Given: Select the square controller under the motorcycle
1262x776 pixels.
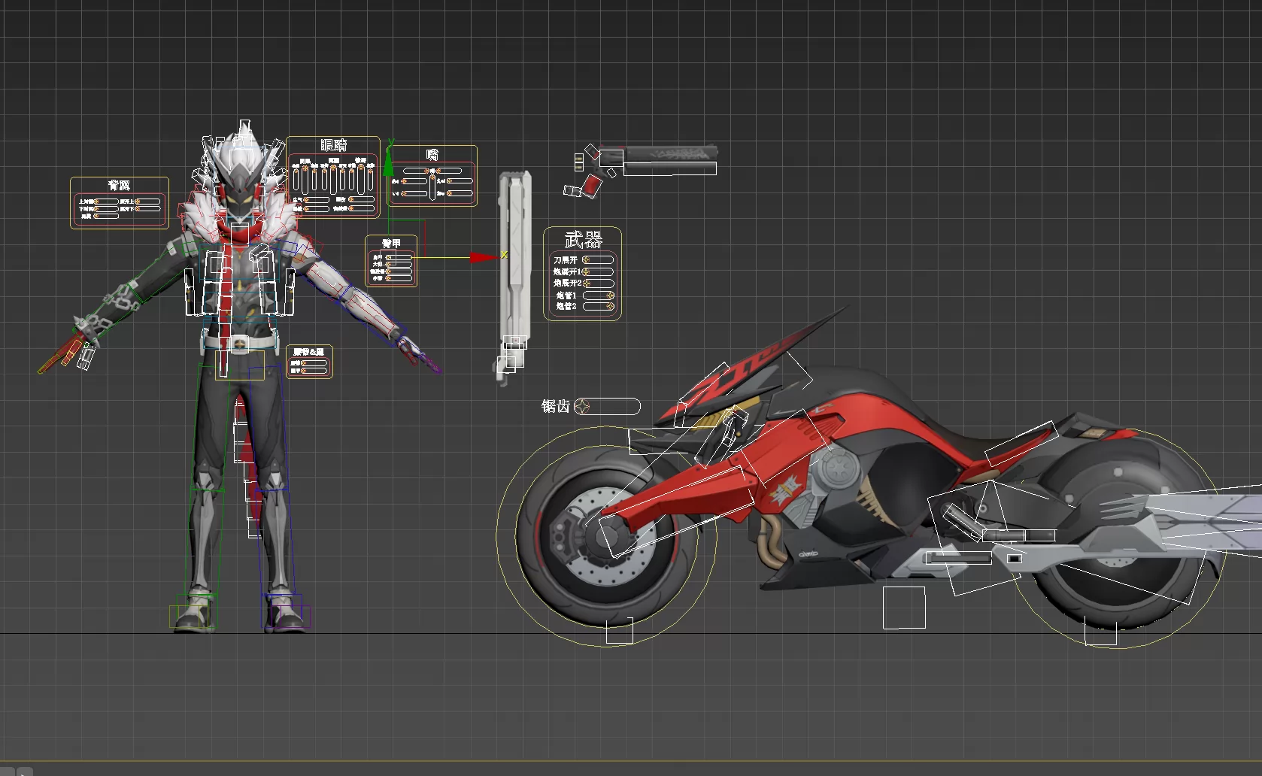Looking at the screenshot, I should (x=904, y=608).
